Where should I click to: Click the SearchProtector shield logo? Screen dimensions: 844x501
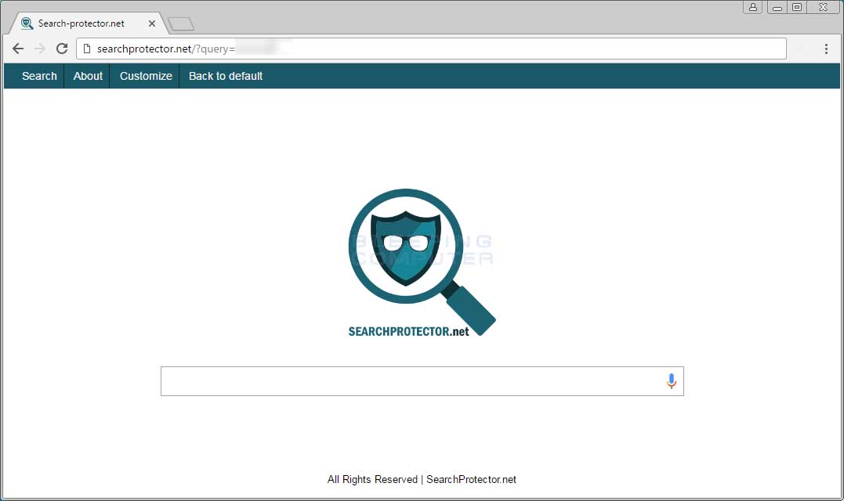pos(404,249)
